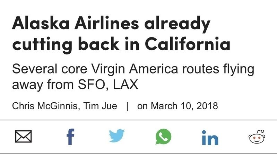The height and width of the screenshot is (156, 277).
Task: Click the word 'flying' in the subheadline
Action: point(239,69)
